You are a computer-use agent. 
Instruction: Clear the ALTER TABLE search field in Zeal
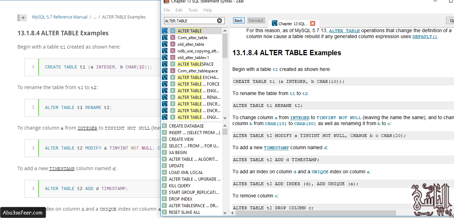pos(219,21)
